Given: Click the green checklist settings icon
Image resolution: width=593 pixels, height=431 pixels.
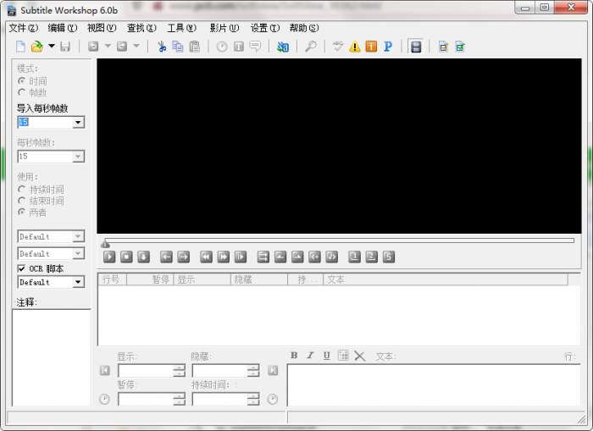Looking at the screenshot, I should (x=460, y=47).
